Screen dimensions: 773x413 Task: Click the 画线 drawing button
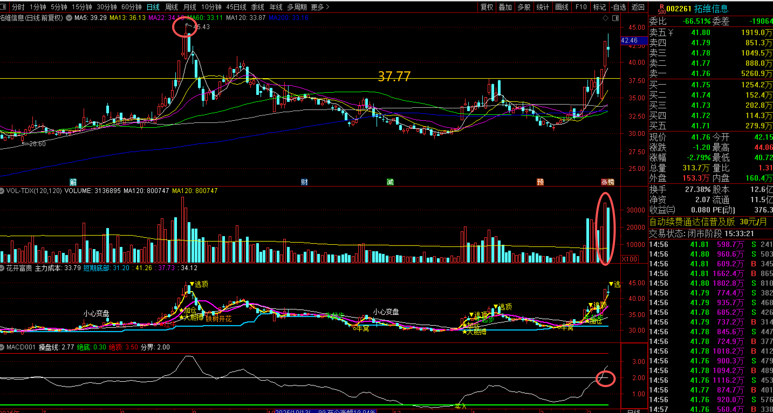click(562, 7)
